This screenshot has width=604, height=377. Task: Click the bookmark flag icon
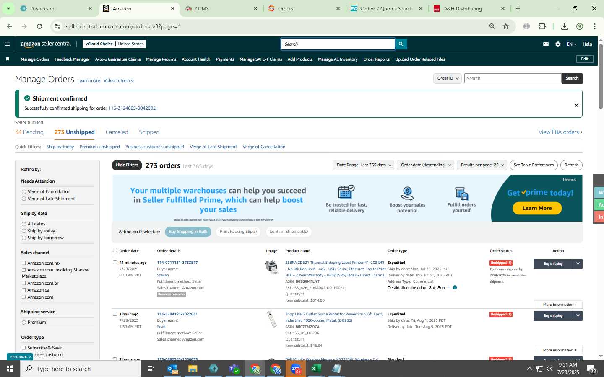7,59
